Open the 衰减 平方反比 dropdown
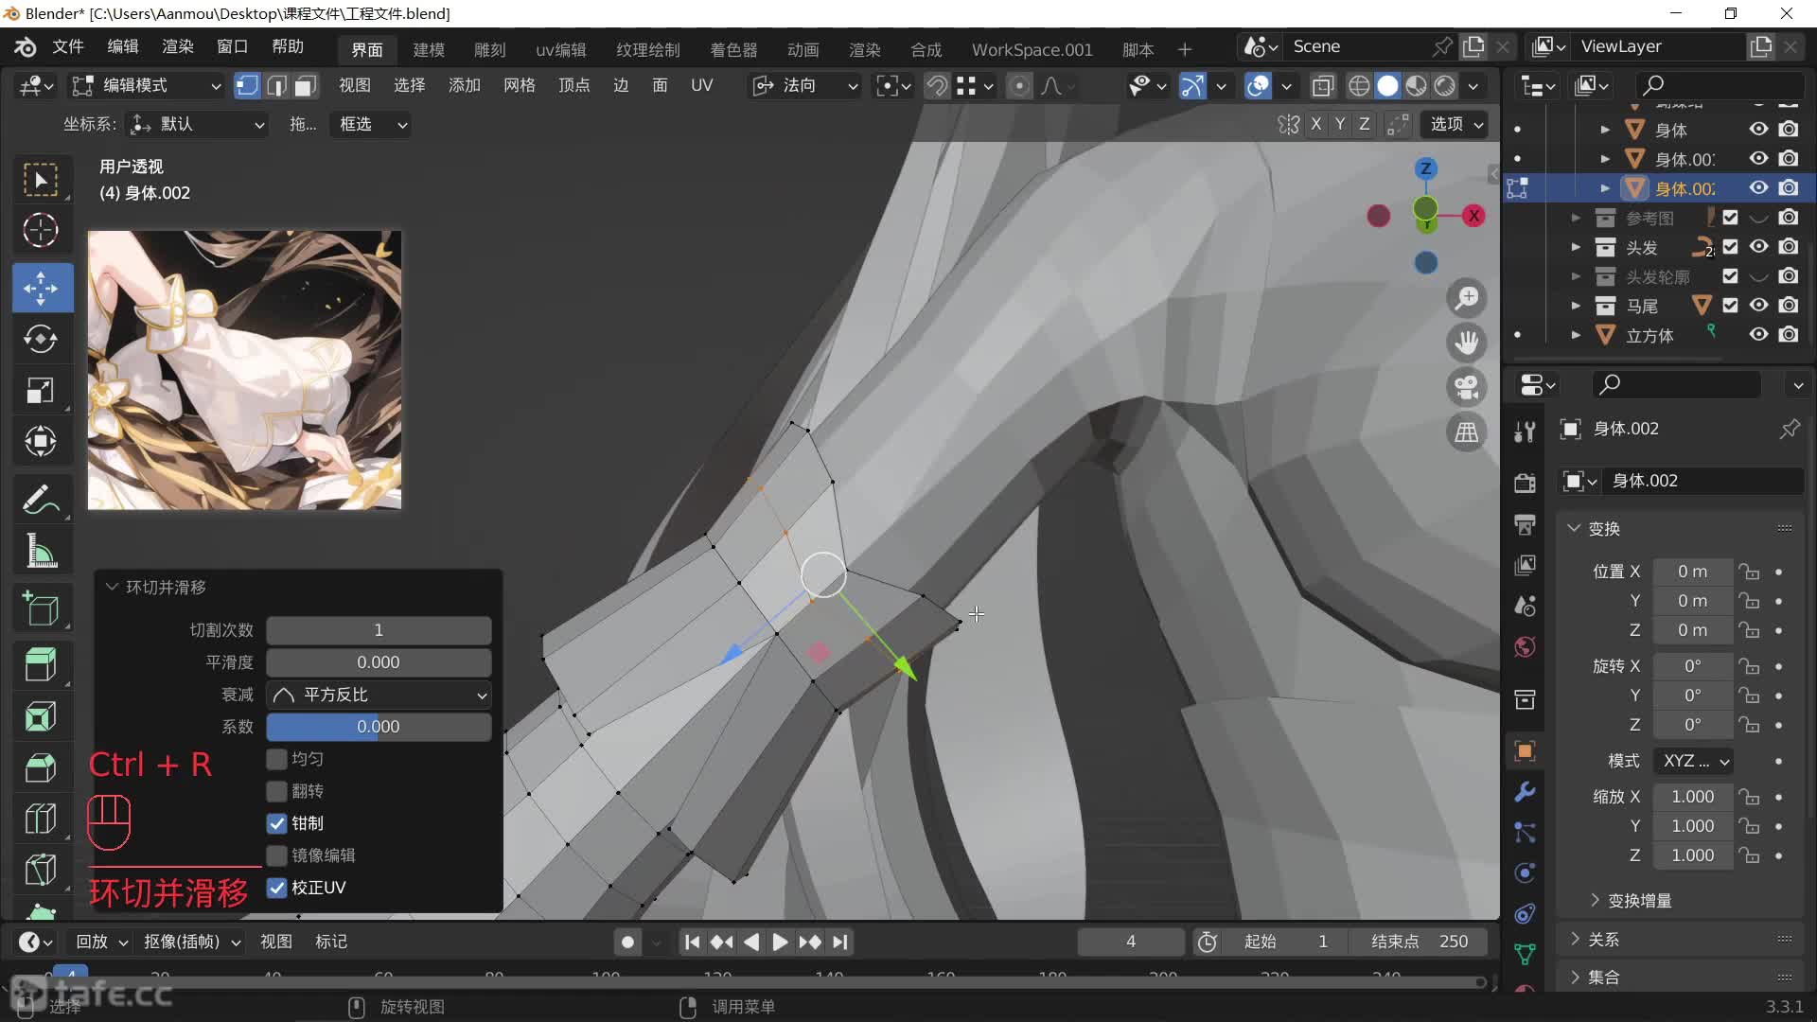1817x1022 pixels. (x=379, y=695)
